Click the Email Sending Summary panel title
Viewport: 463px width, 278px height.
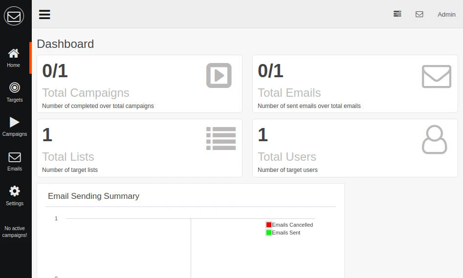[93, 196]
